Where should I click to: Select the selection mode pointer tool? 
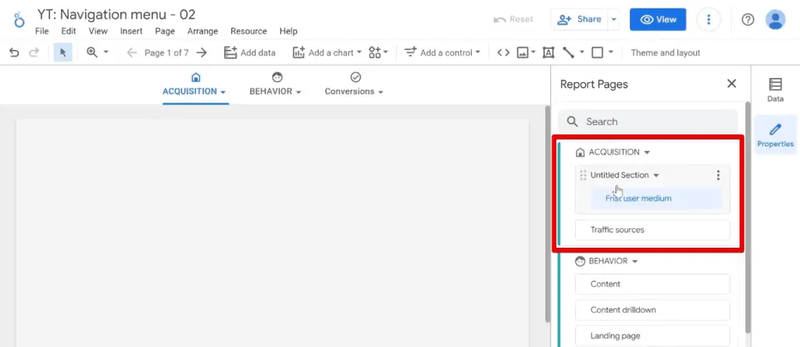click(x=62, y=52)
